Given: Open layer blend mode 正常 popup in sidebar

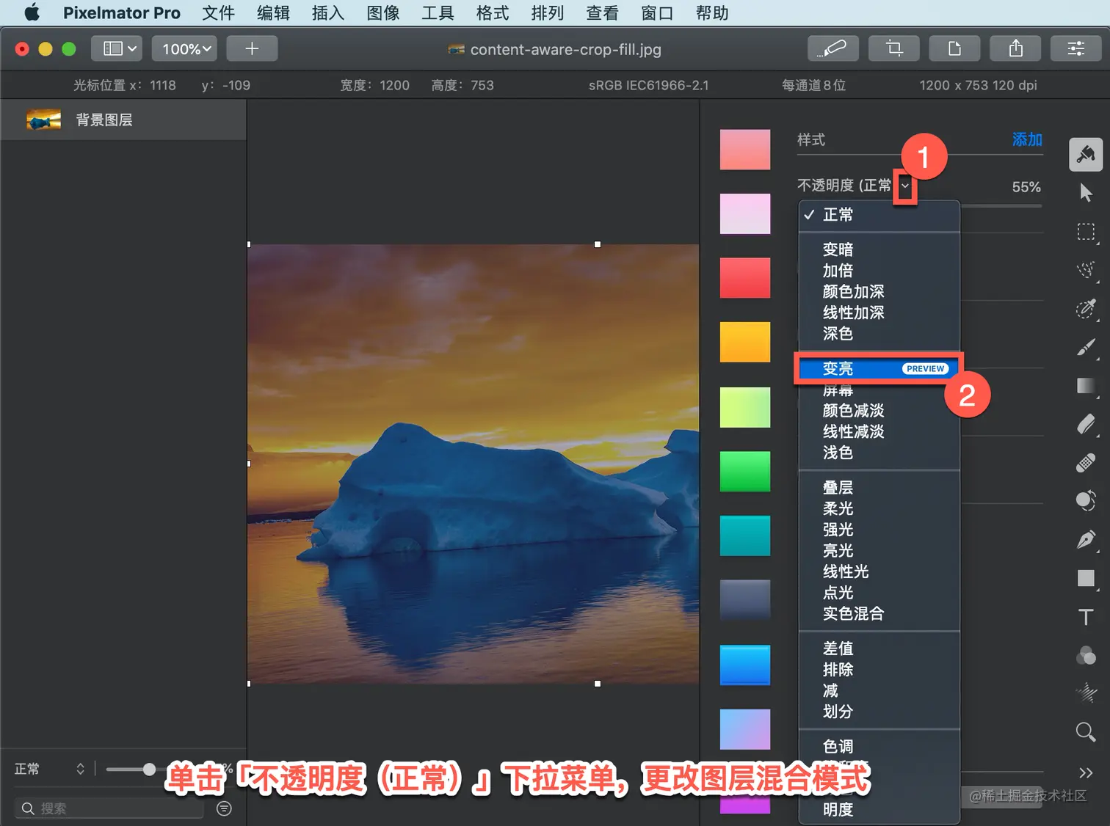Looking at the screenshot, I should click(x=50, y=769).
